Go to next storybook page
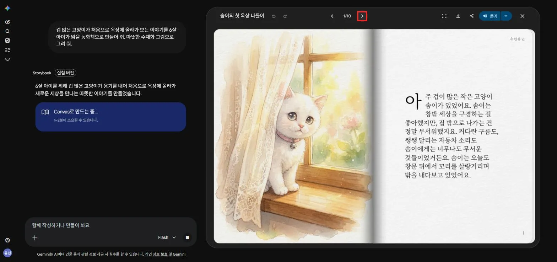 362,16
